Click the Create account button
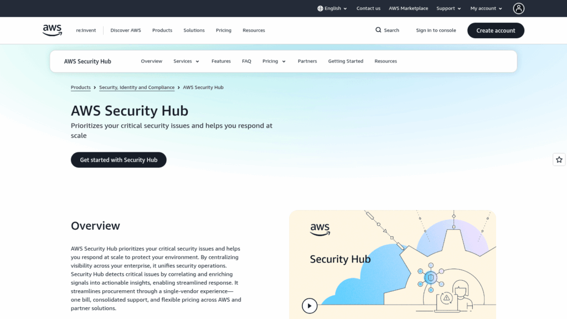The height and width of the screenshot is (319, 567). coord(496,30)
